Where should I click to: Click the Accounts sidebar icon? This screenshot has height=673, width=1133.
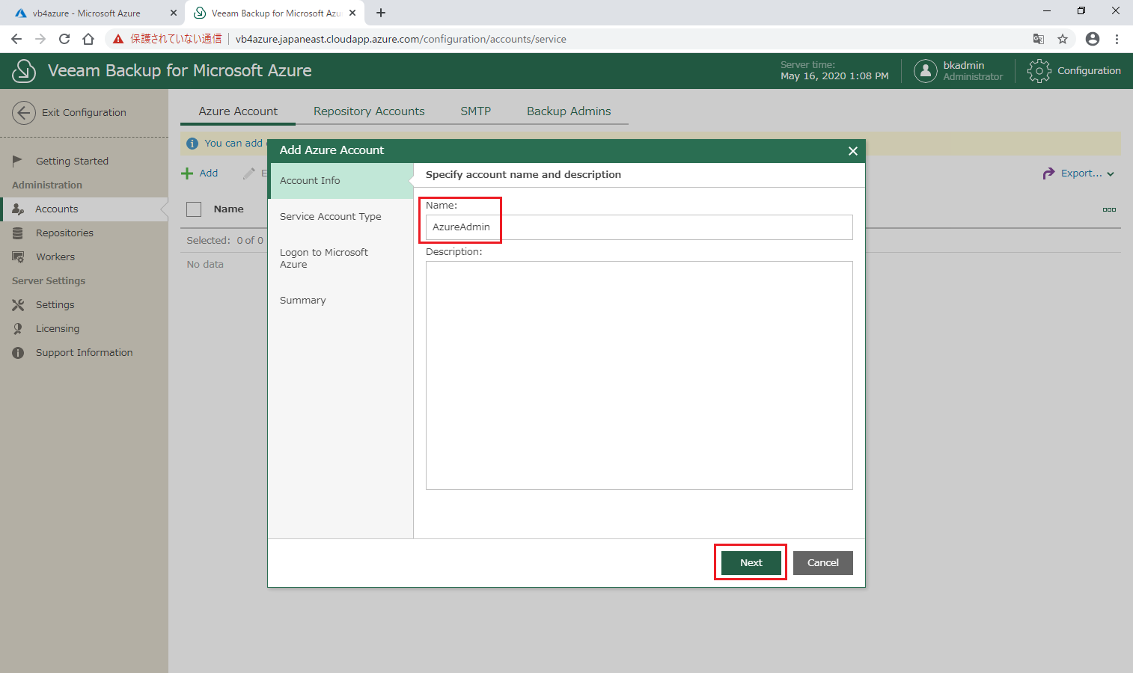click(18, 209)
